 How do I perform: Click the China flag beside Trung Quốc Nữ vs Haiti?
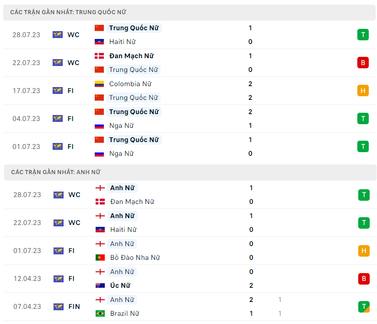[99, 28]
